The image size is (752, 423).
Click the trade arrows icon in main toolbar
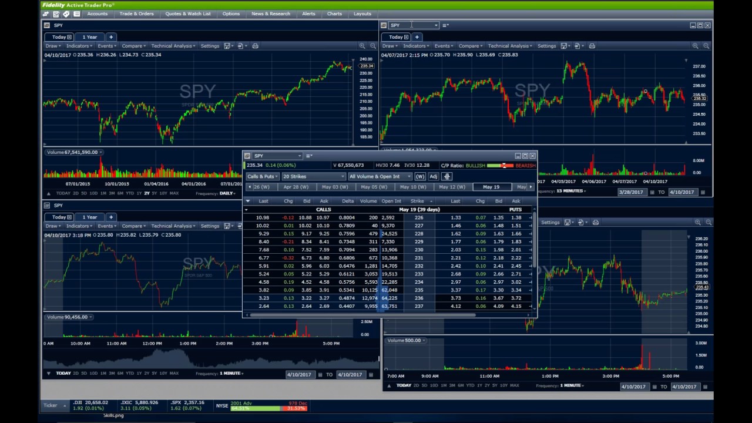(46, 14)
